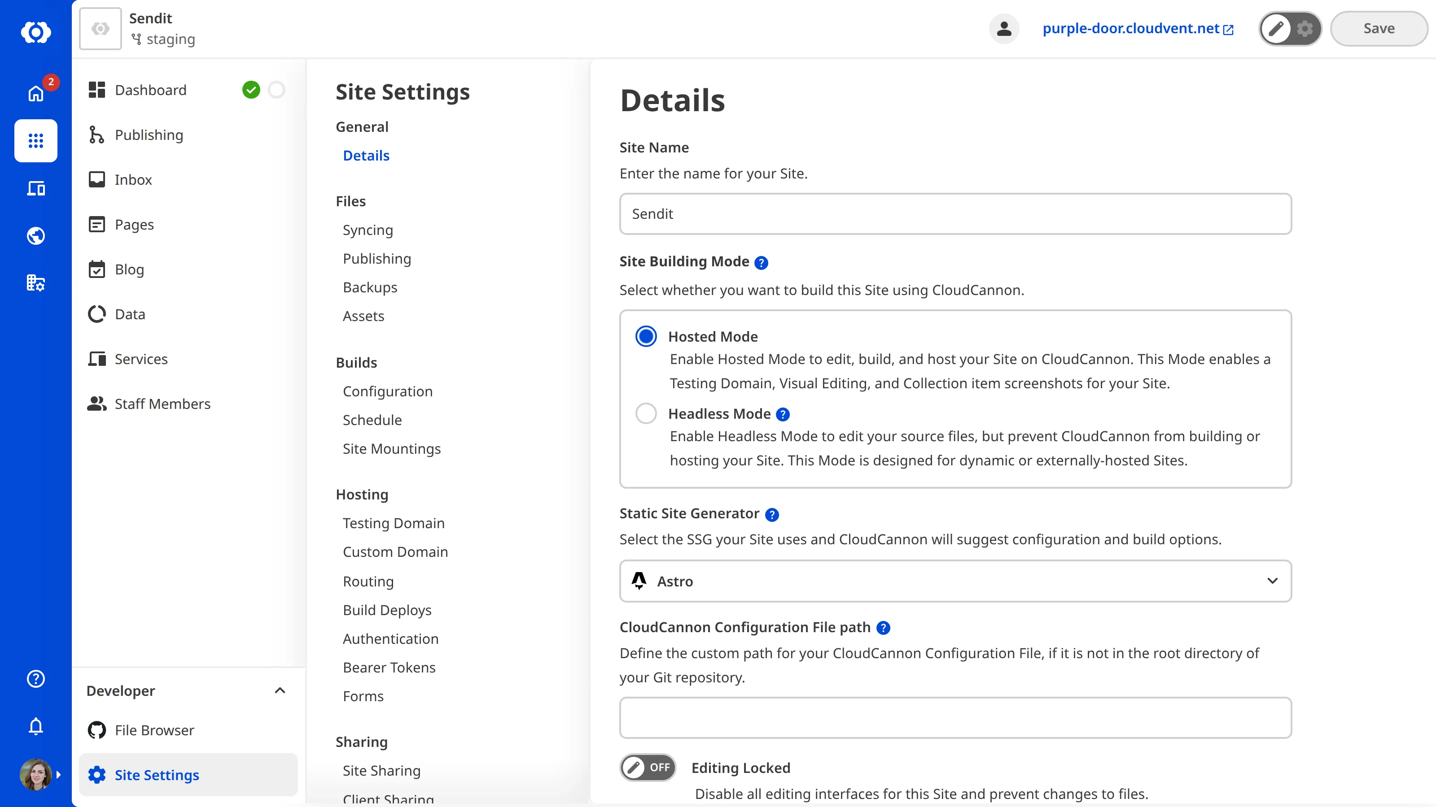Go to Build Deploys under Hosting
This screenshot has width=1436, height=807.
tap(387, 610)
